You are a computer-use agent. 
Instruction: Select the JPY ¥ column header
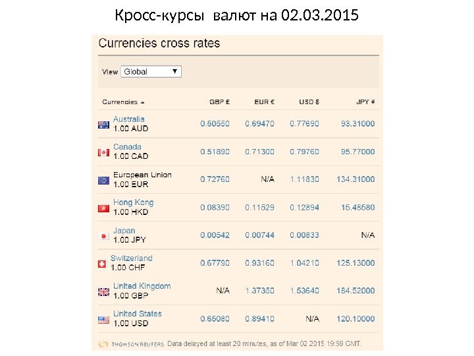(x=365, y=102)
